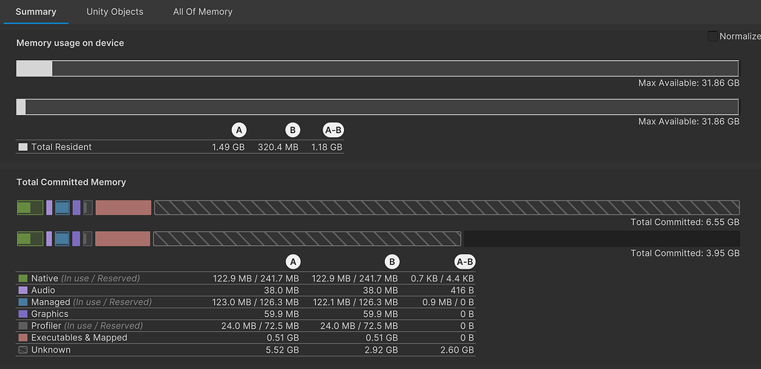Select the hatched Unknown segment in the 3.95 GB bar

(306, 238)
